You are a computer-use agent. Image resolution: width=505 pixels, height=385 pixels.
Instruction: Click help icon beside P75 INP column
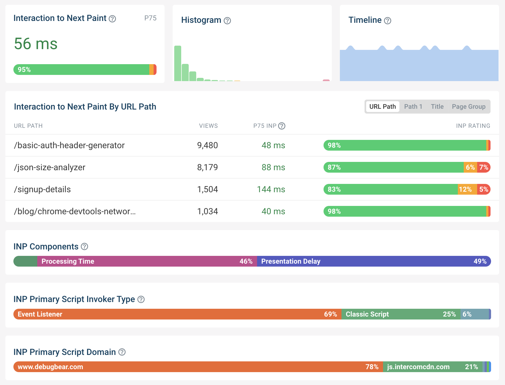pos(282,126)
